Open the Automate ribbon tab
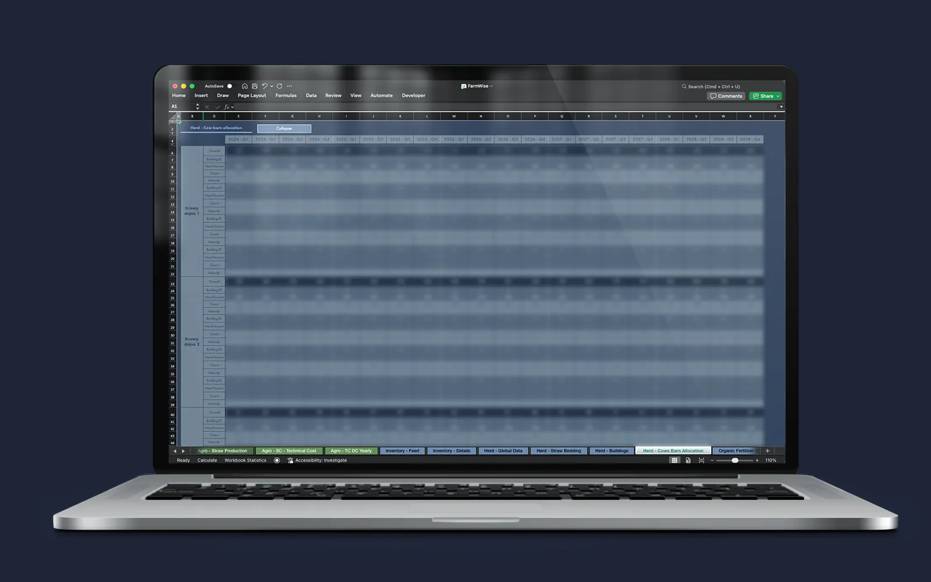This screenshot has height=582, width=931. [x=382, y=95]
